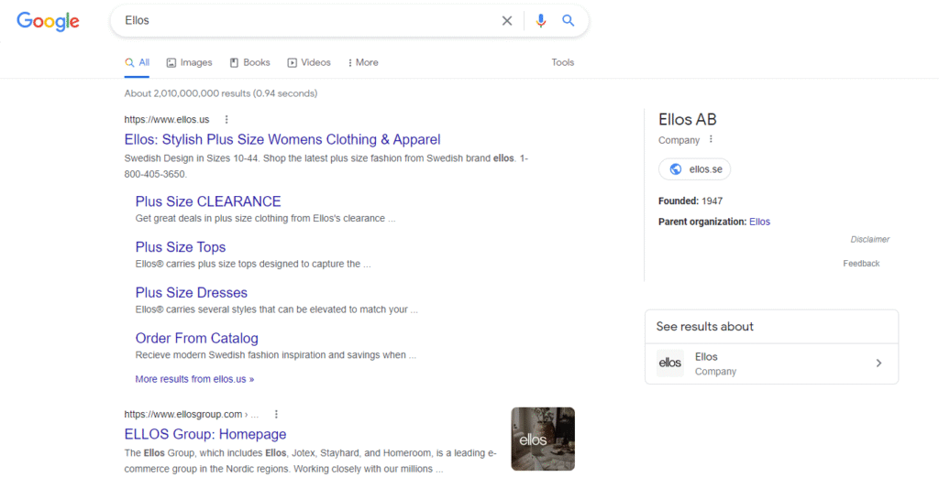This screenshot has height=488, width=939.
Task: Clear the search box with X icon
Action: pyautogui.click(x=507, y=21)
